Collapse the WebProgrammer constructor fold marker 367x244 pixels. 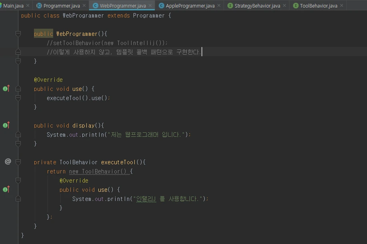coord(18,34)
